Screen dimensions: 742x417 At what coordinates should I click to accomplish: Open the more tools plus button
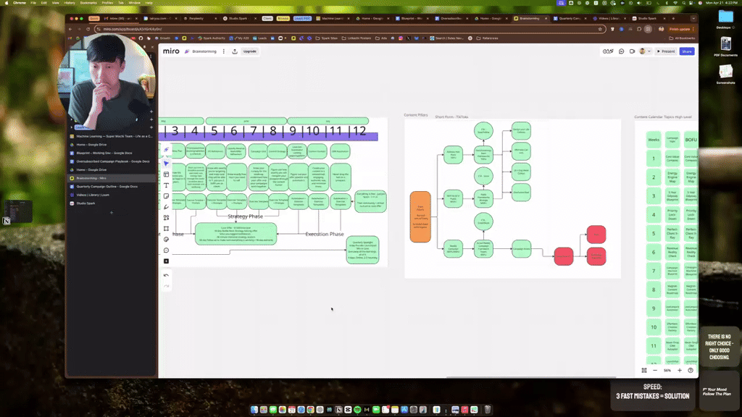click(x=166, y=261)
